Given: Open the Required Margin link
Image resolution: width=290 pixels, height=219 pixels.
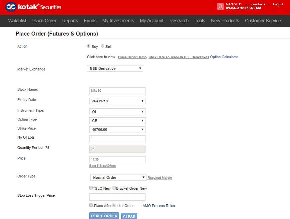Looking at the screenshot, I should click(159, 178).
